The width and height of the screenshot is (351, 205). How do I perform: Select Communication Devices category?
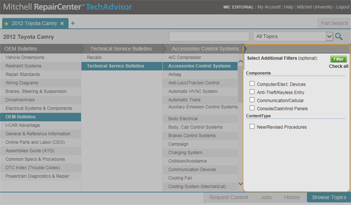point(200,169)
